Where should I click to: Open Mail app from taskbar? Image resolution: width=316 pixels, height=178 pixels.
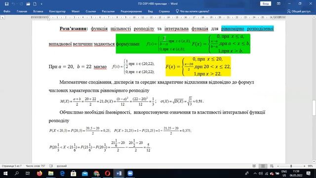(85, 174)
